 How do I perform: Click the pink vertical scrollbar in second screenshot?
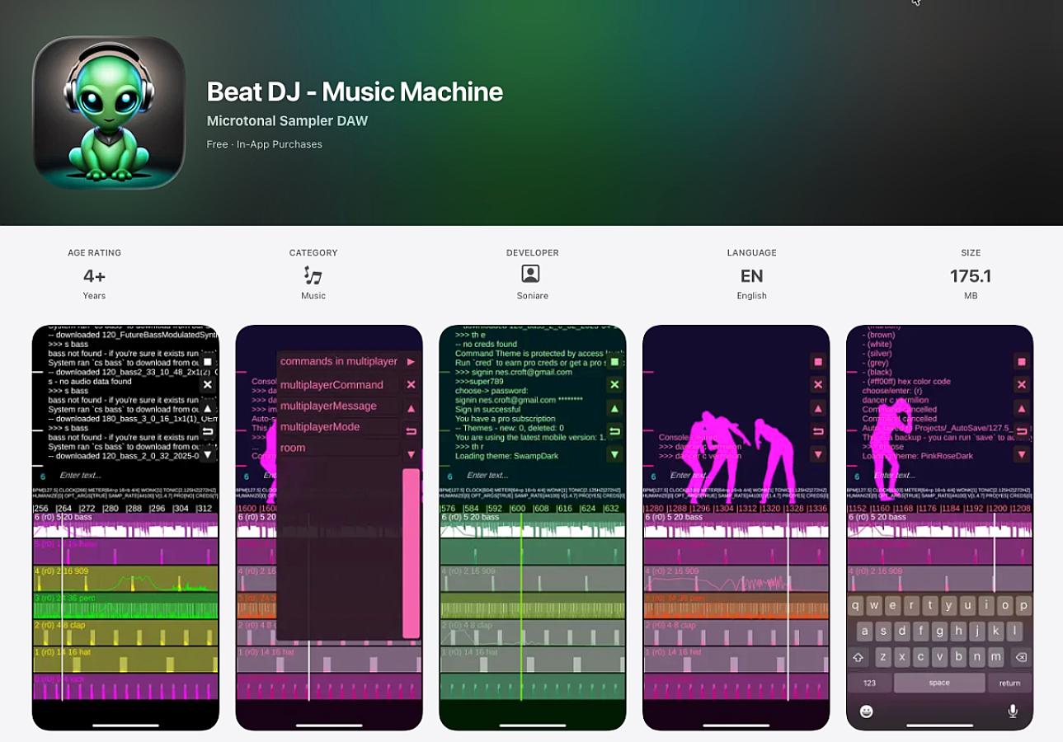coord(411,552)
